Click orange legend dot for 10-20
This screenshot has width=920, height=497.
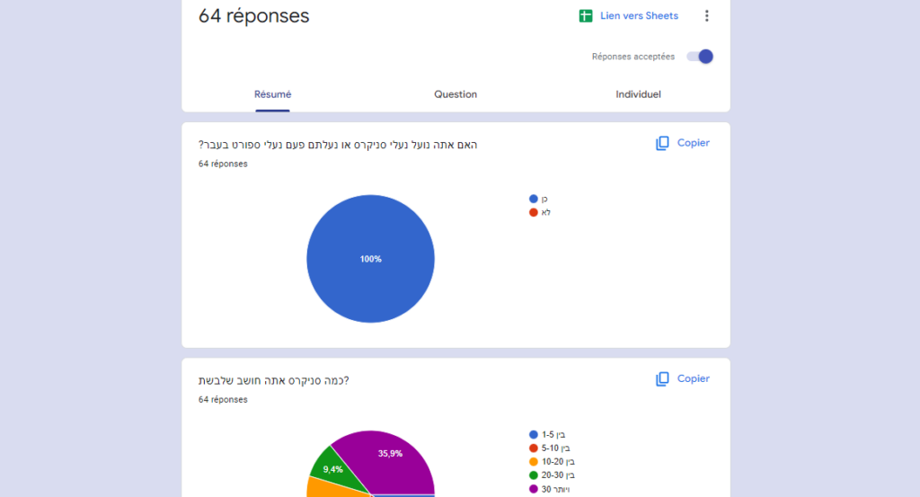click(x=534, y=462)
